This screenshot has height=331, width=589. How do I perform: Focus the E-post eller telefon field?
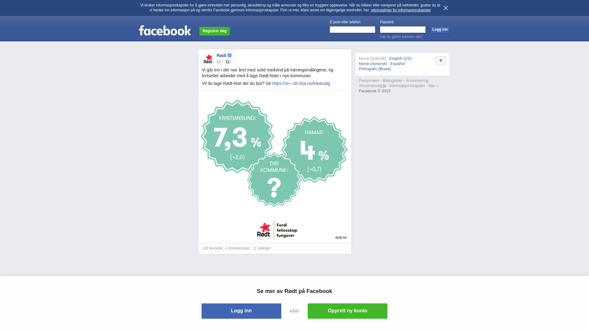click(352, 29)
